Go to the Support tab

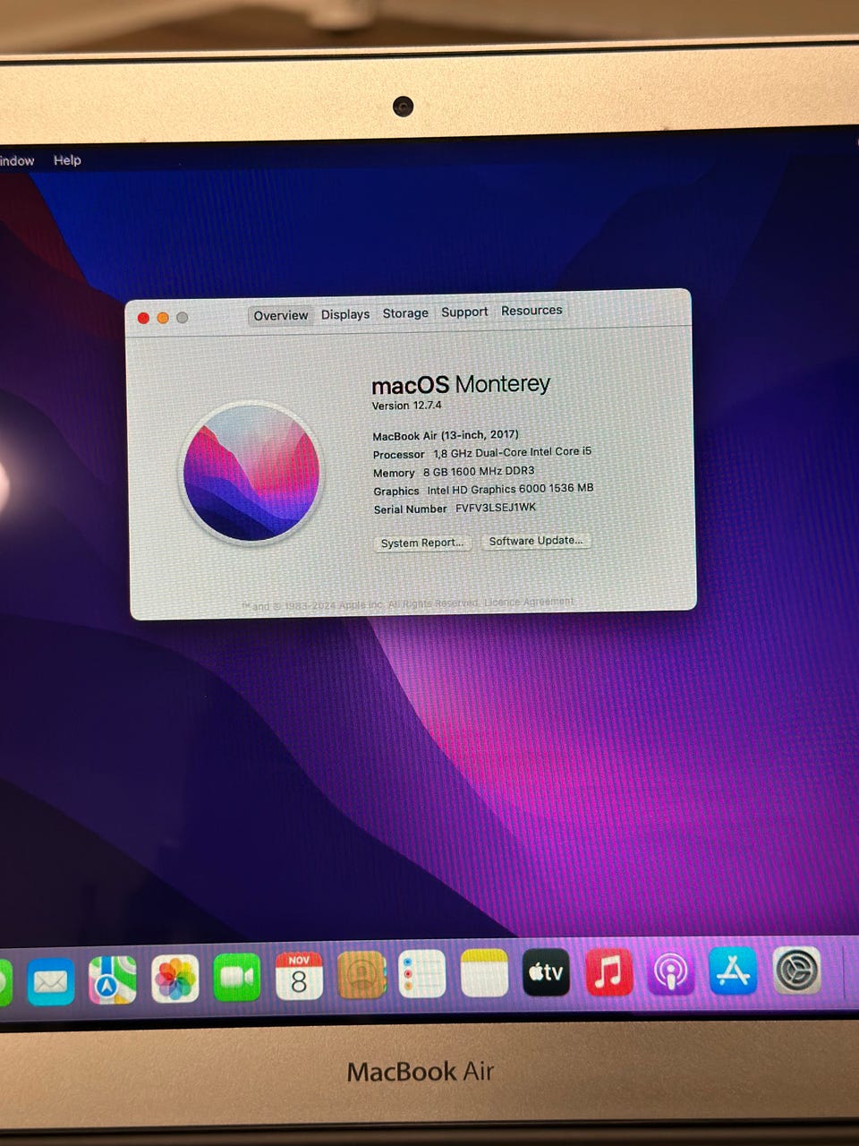(x=464, y=312)
